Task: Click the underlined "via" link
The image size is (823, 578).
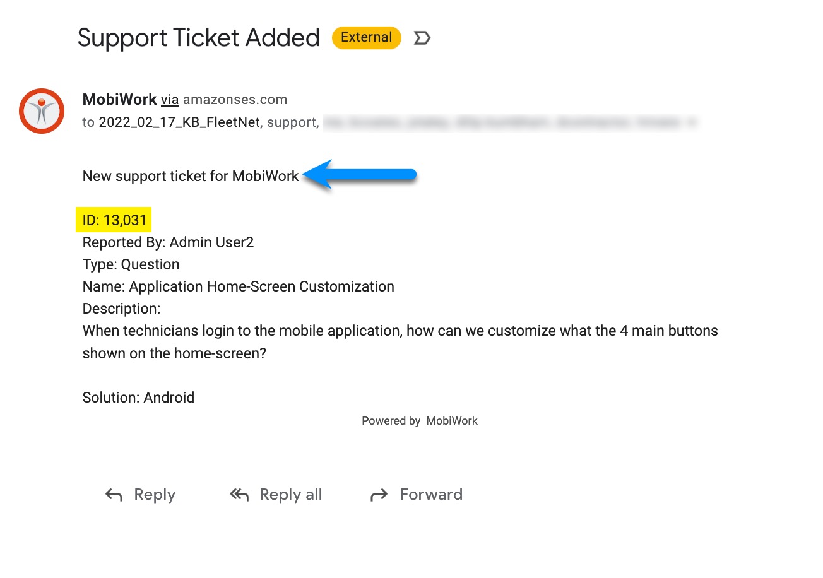Action: (x=170, y=100)
